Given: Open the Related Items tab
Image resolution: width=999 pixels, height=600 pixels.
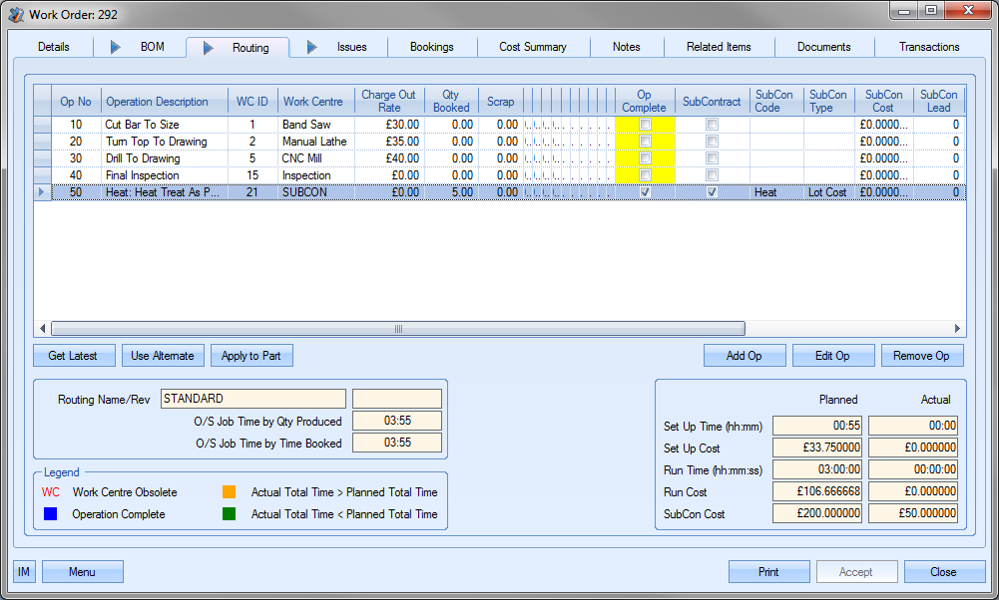Looking at the screenshot, I should (x=719, y=47).
